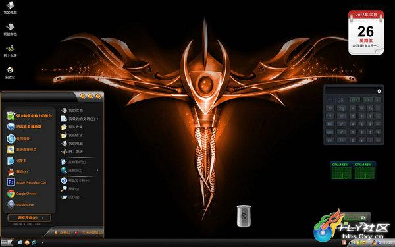Click the Start button on taskbar
Viewport: 395px width, 247px height.
click(x=6, y=242)
